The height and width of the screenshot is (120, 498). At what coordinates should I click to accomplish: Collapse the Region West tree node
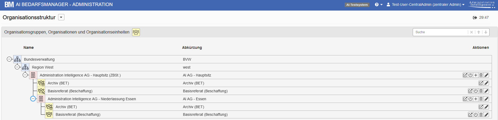point(17,67)
